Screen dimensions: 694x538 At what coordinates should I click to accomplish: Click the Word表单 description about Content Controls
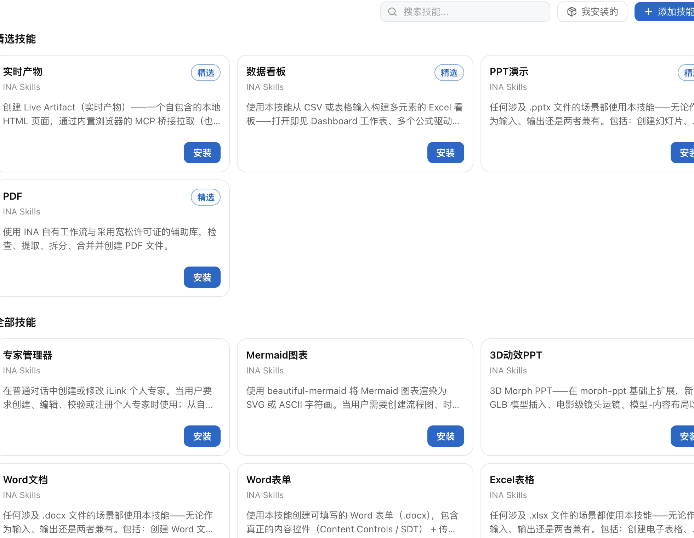352,522
